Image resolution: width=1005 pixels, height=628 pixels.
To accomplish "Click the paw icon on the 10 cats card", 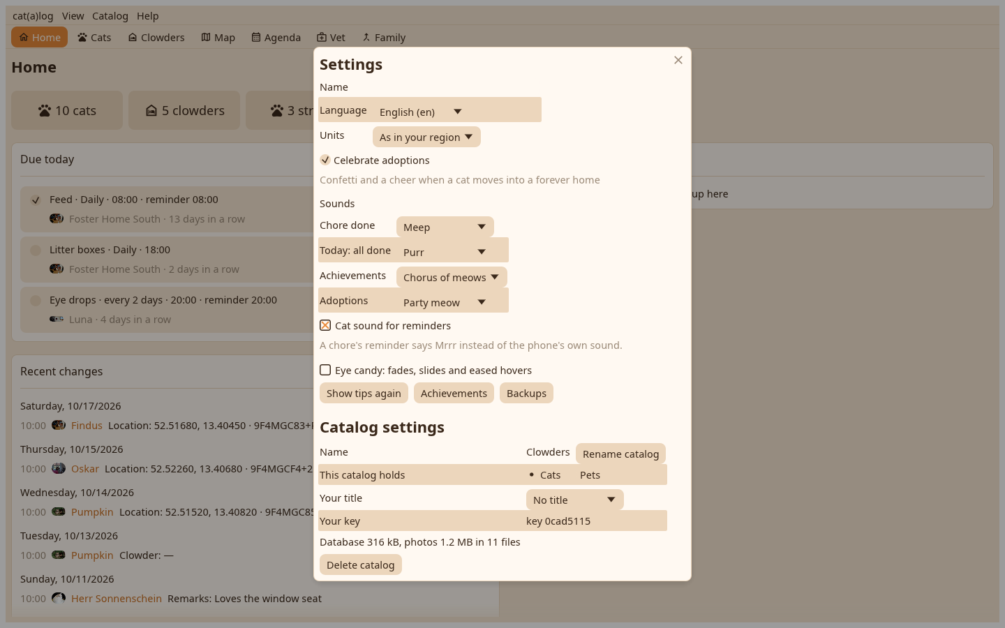I will click(x=45, y=110).
